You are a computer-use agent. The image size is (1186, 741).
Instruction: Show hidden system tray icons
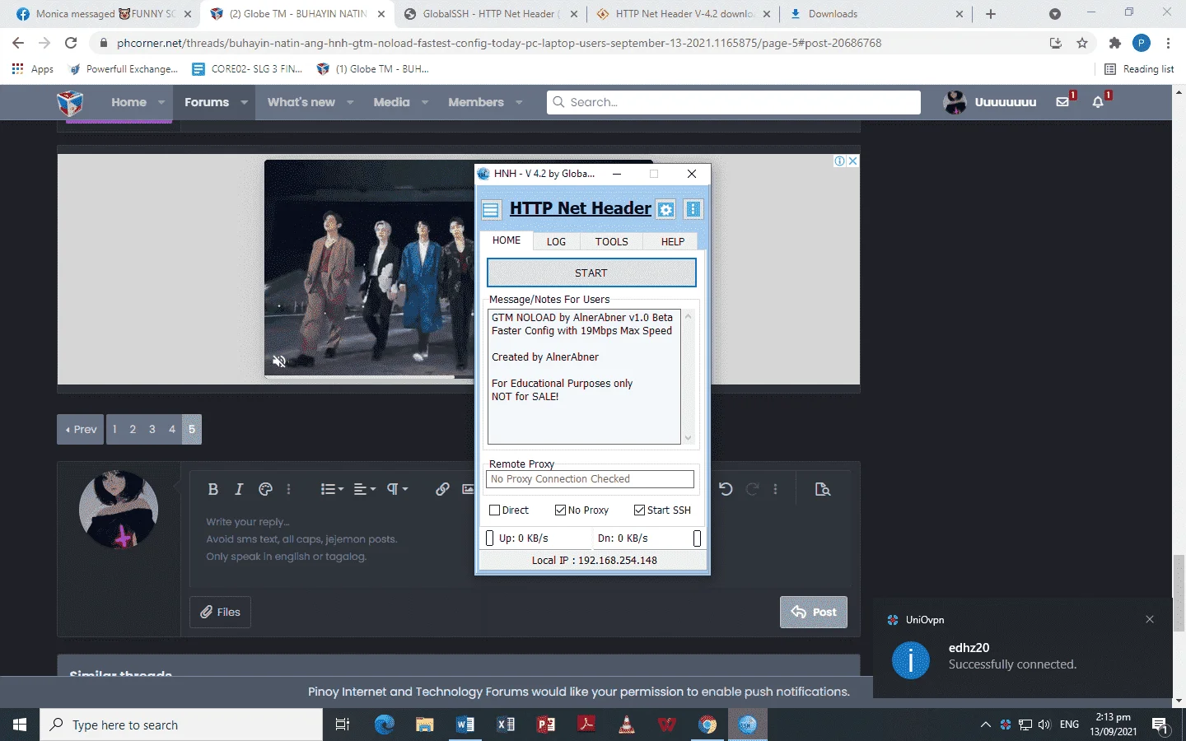click(x=985, y=725)
